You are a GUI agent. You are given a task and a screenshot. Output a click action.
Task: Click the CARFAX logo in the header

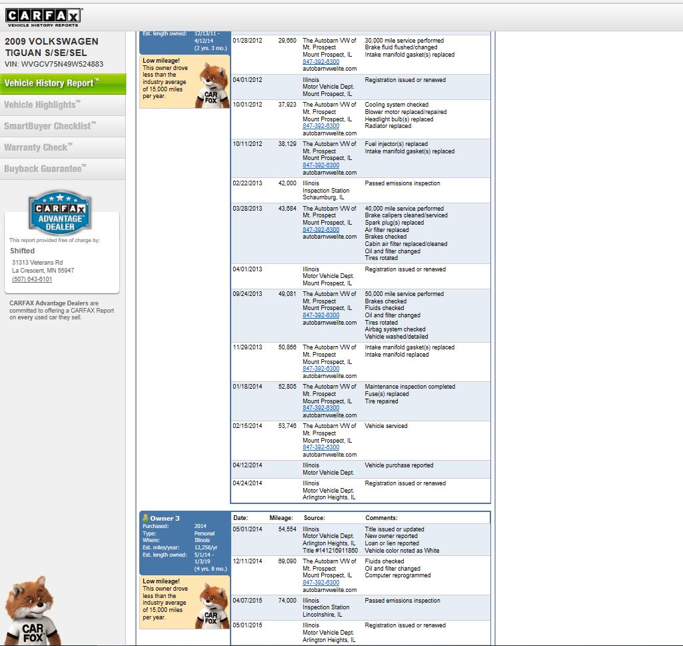43,17
